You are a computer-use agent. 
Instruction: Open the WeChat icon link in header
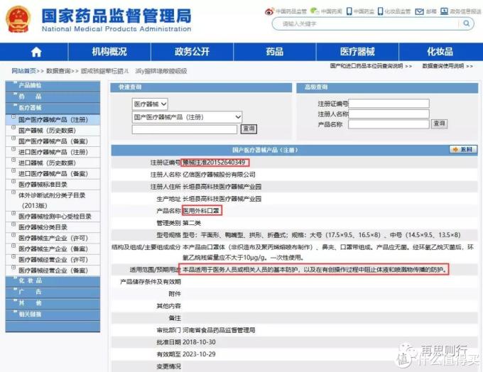pyautogui.click(x=314, y=11)
